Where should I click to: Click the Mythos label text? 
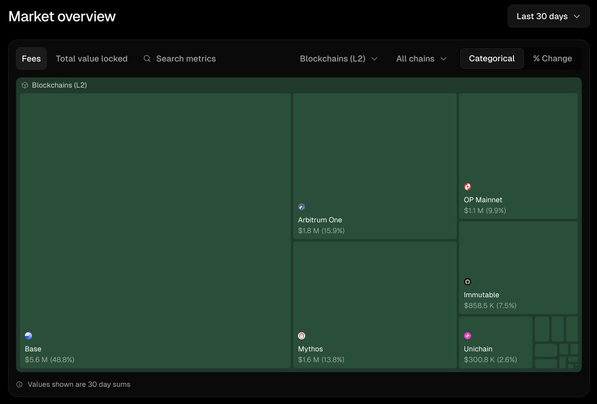point(310,349)
